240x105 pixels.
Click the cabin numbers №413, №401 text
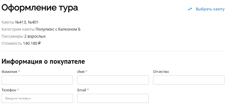[x=27, y=22]
